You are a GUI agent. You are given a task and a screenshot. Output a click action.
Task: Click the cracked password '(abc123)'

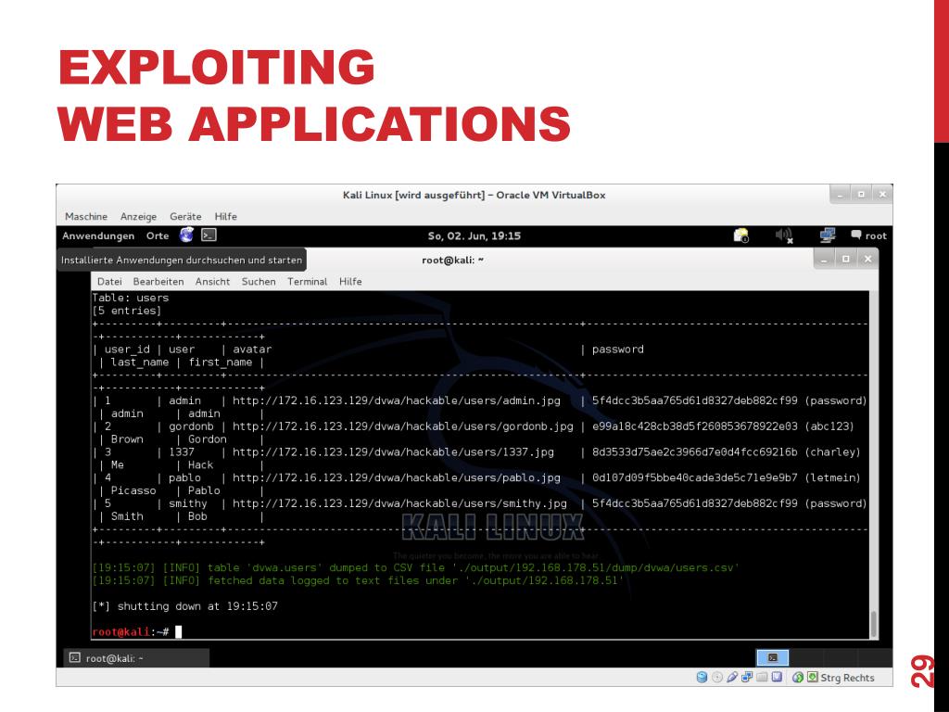(829, 426)
